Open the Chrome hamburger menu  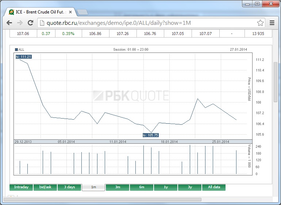coord(272,23)
